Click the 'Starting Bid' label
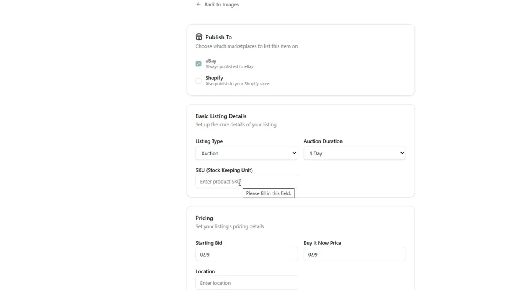The width and height of the screenshot is (516, 290). [209, 243]
